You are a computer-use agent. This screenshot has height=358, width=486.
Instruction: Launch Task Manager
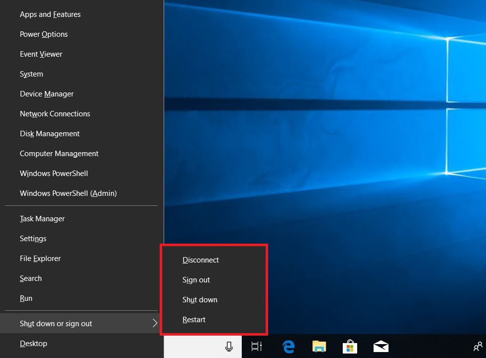[42, 218]
